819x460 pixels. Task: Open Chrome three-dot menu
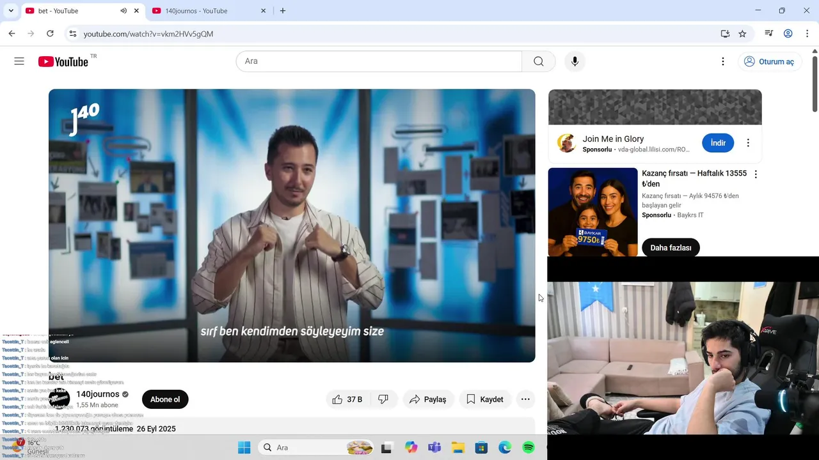pyautogui.click(x=807, y=33)
